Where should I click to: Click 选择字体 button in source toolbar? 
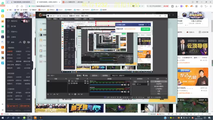tap(95, 75)
